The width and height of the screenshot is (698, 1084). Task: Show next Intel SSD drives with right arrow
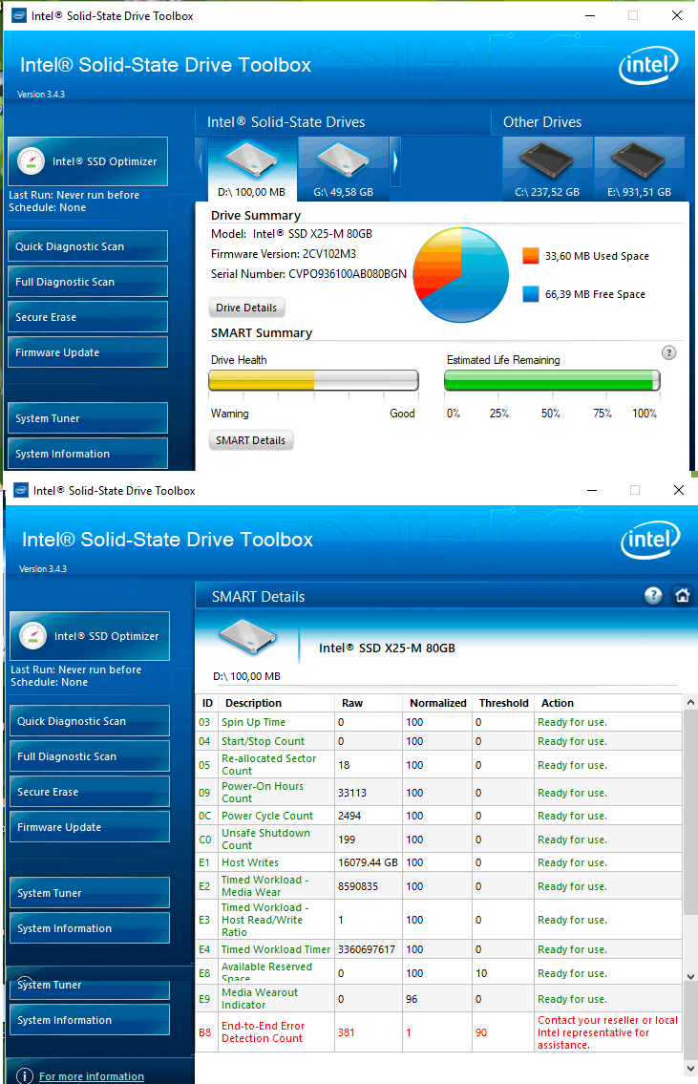[395, 161]
